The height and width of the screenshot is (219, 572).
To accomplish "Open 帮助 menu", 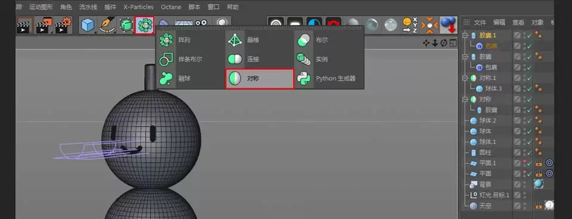I will coord(233,7).
